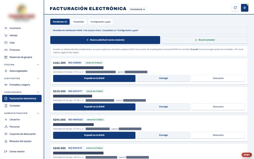The image size is (254, 159).
Task: Click the Personal staff icon
Action: [6, 127]
